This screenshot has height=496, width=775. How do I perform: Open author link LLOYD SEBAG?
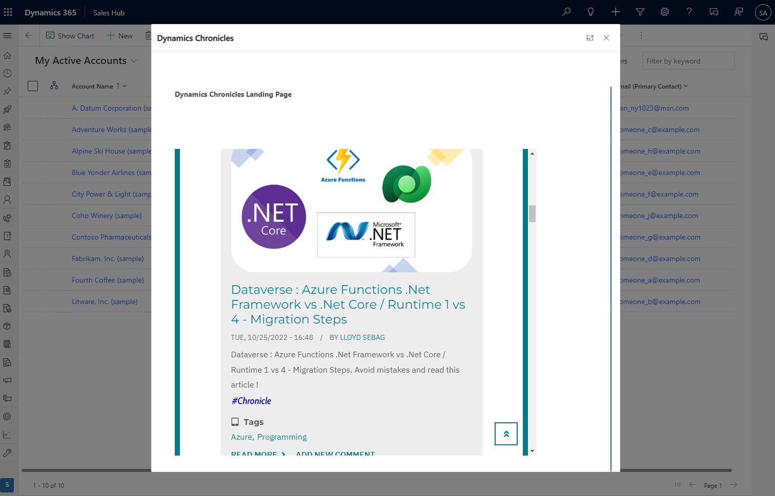[x=362, y=337]
